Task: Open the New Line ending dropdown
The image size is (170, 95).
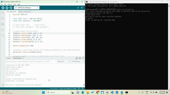Action: pos(64,61)
